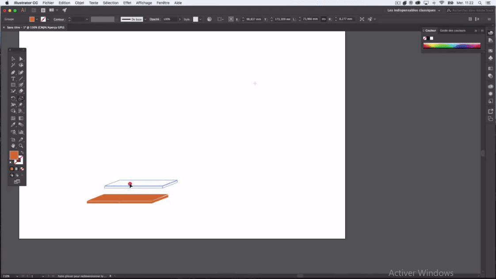Viewport: 496px width, 279px height.
Task: Select the Curvature tool
Action: click(x=21, y=72)
